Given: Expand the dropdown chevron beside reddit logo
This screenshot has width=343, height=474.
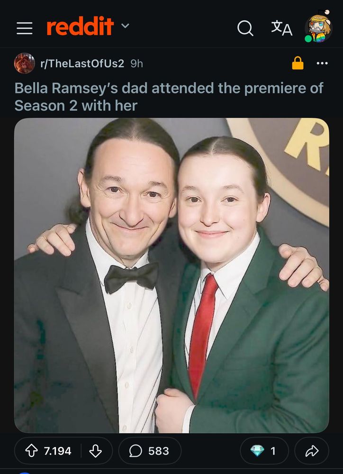Looking at the screenshot, I should (x=125, y=26).
